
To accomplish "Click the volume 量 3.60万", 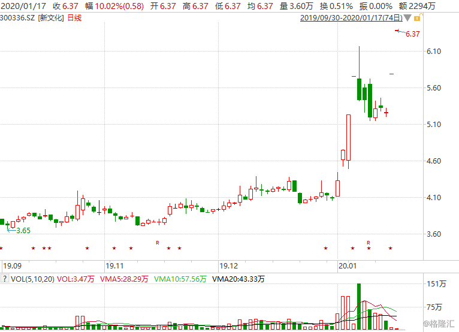I will click(296, 6).
